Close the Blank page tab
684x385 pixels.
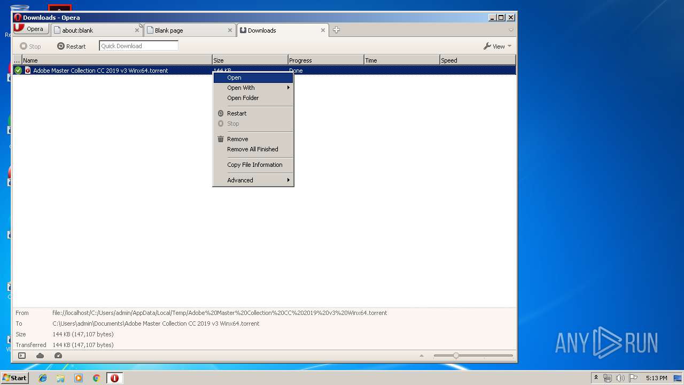click(x=230, y=30)
